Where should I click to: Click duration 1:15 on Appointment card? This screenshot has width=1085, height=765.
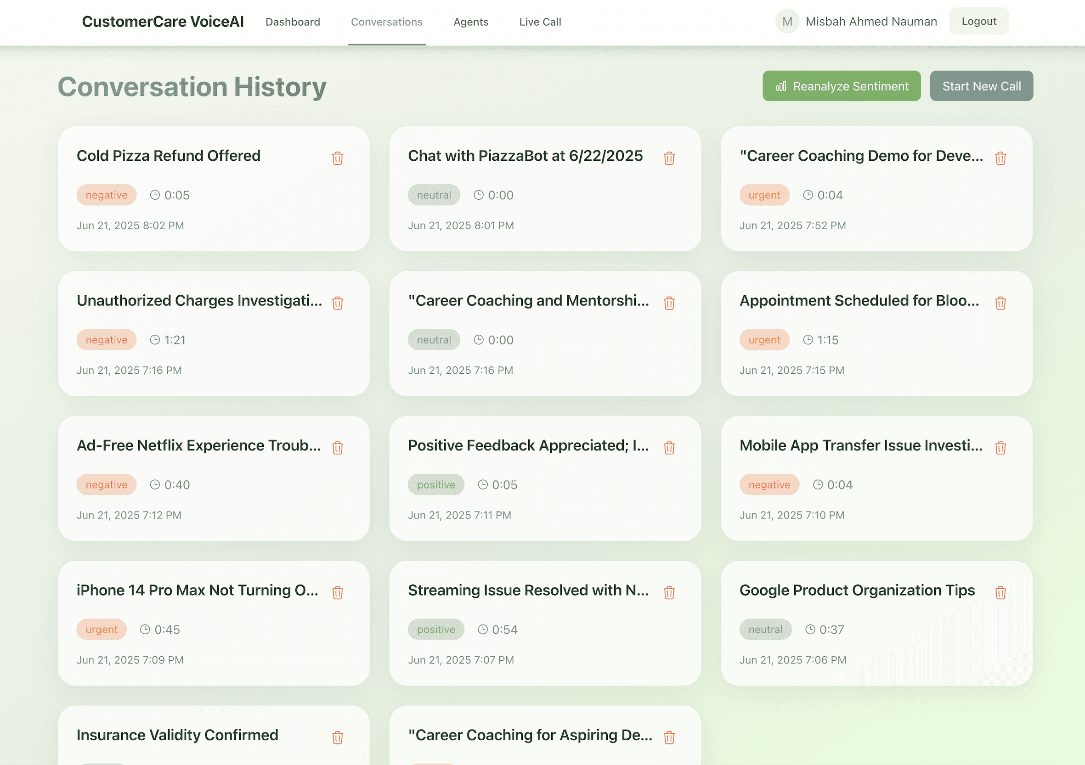point(828,340)
